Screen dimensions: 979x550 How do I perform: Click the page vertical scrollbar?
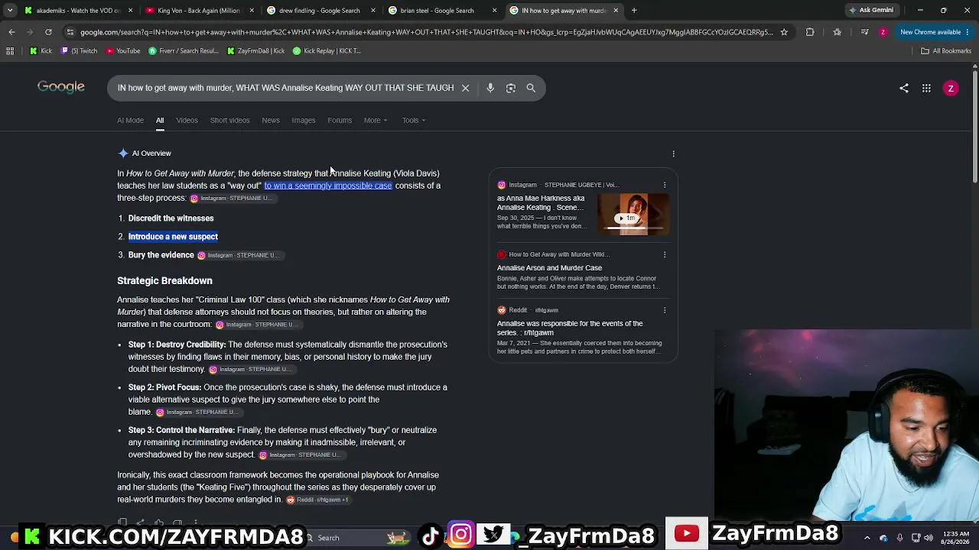pyautogui.click(x=974, y=126)
